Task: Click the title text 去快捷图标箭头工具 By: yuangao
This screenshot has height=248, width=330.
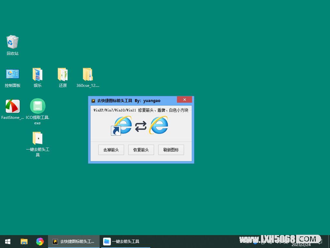Action: click(129, 101)
